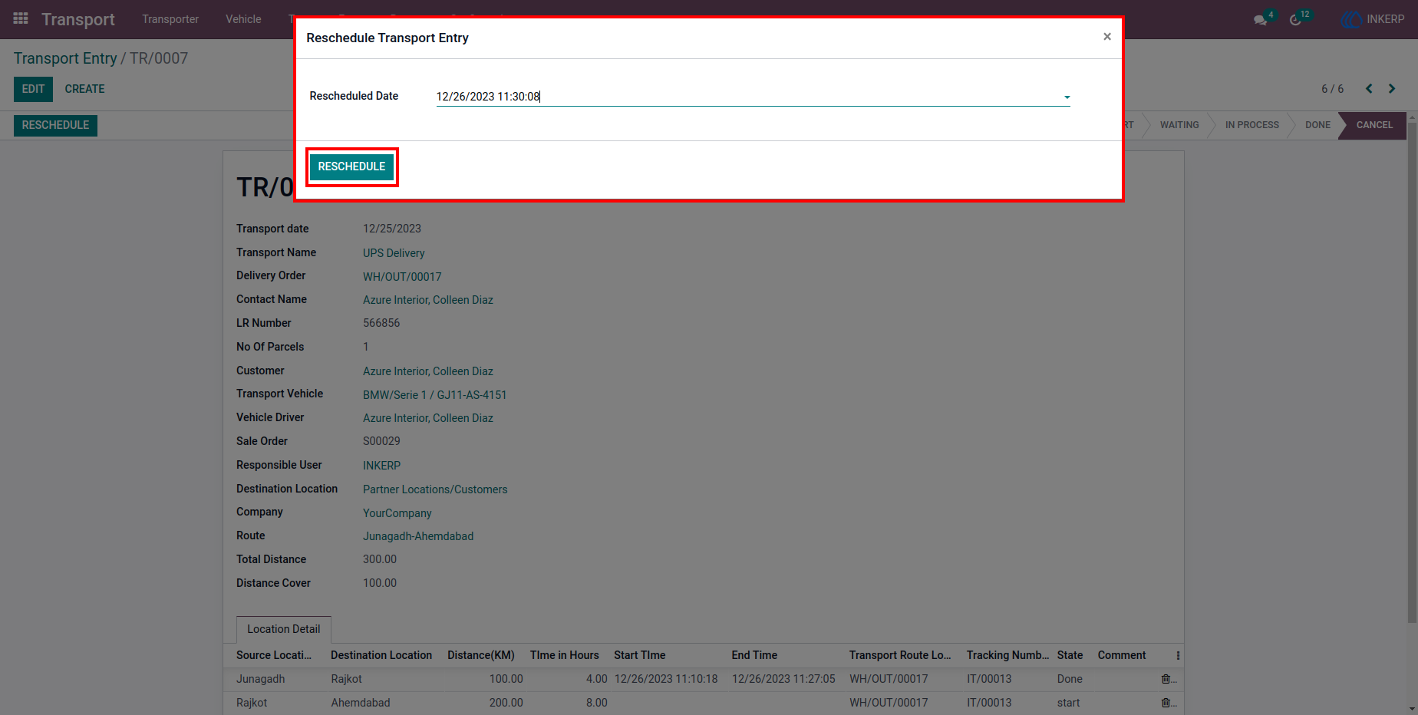Click the Ahemdabad destination cell
1418x715 pixels.
(x=361, y=703)
